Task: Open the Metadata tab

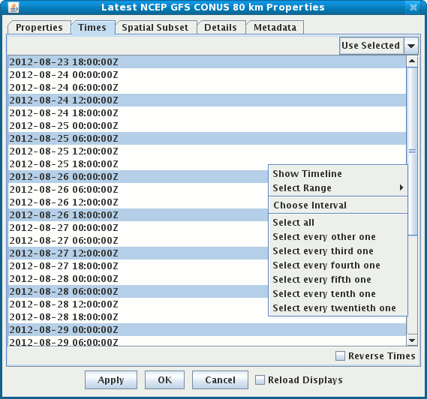Action: coord(275,28)
